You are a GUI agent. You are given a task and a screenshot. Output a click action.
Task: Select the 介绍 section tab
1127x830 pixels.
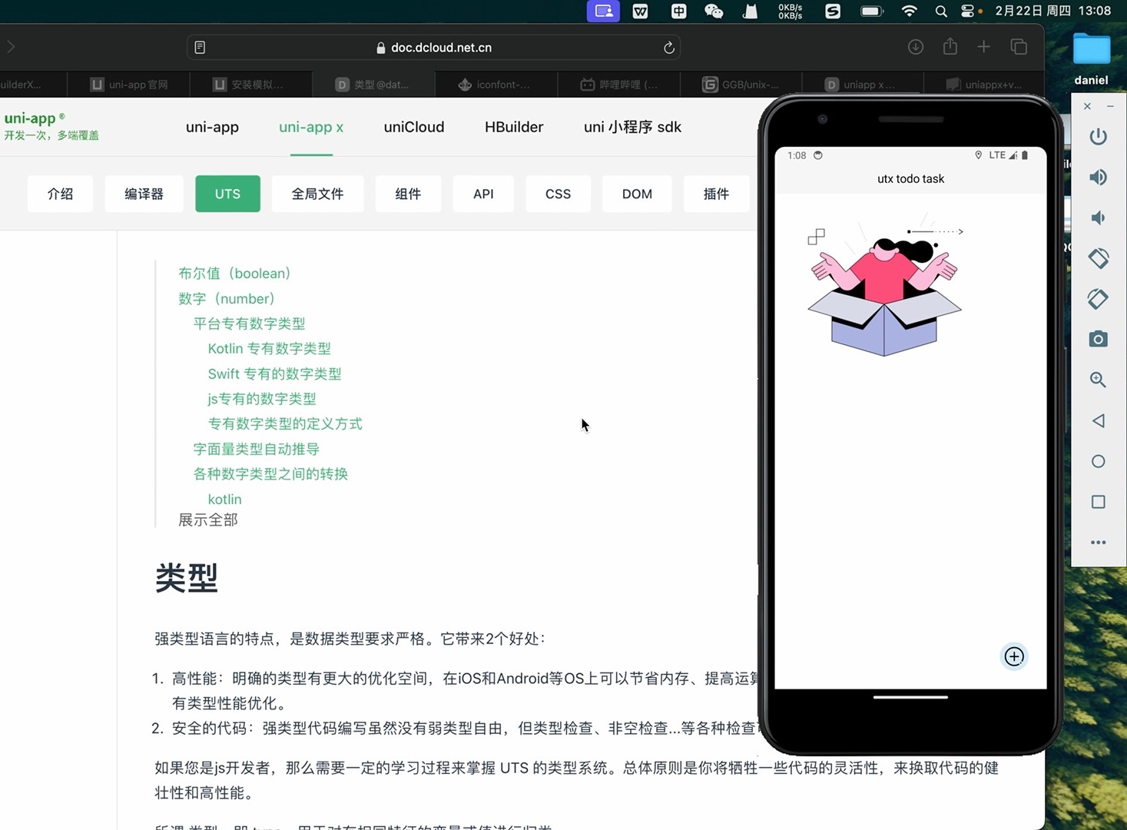pyautogui.click(x=61, y=194)
